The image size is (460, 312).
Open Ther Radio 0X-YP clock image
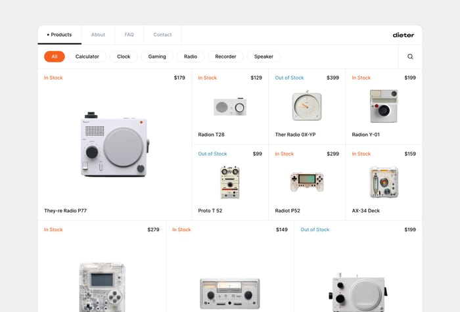[307, 106]
